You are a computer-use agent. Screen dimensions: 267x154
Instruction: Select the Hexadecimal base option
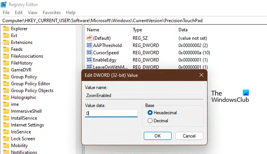[x=150, y=113]
